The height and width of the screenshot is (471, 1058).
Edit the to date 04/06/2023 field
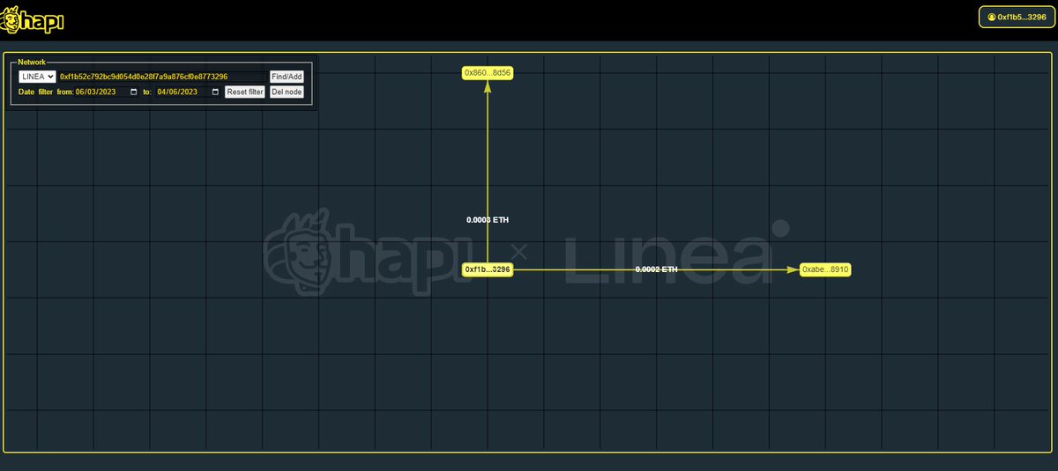point(189,92)
